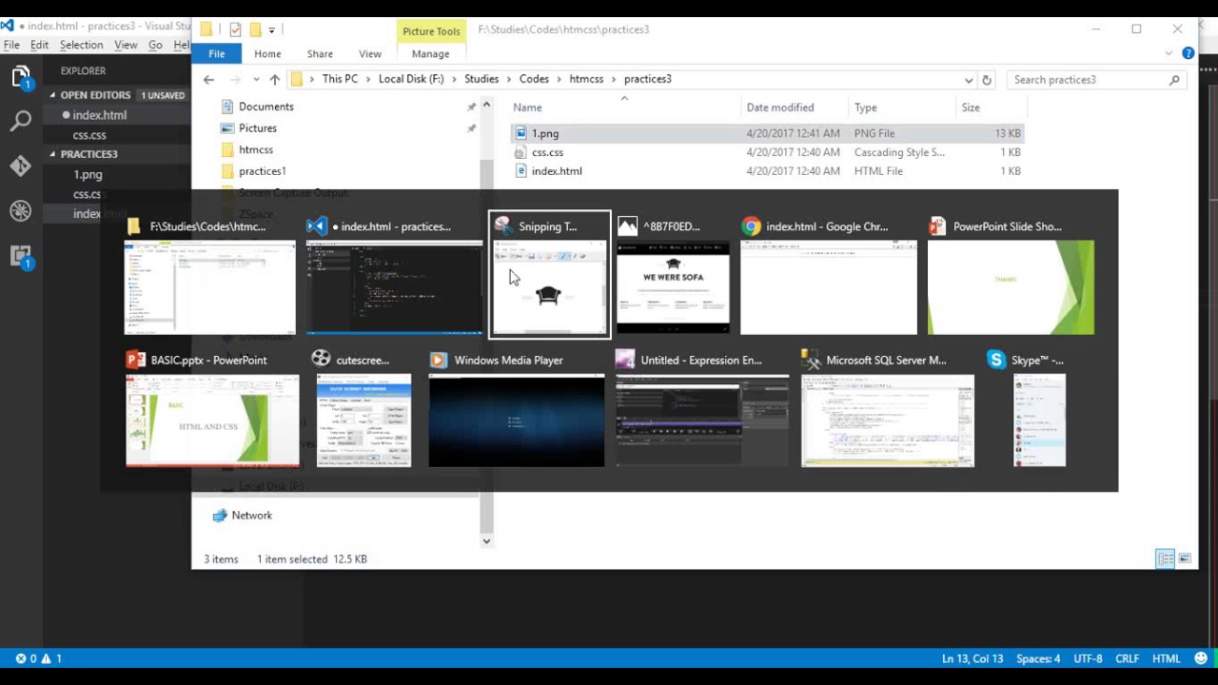This screenshot has height=685, width=1218.
Task: Open the Selection menu in VS Code
Action: click(x=81, y=45)
